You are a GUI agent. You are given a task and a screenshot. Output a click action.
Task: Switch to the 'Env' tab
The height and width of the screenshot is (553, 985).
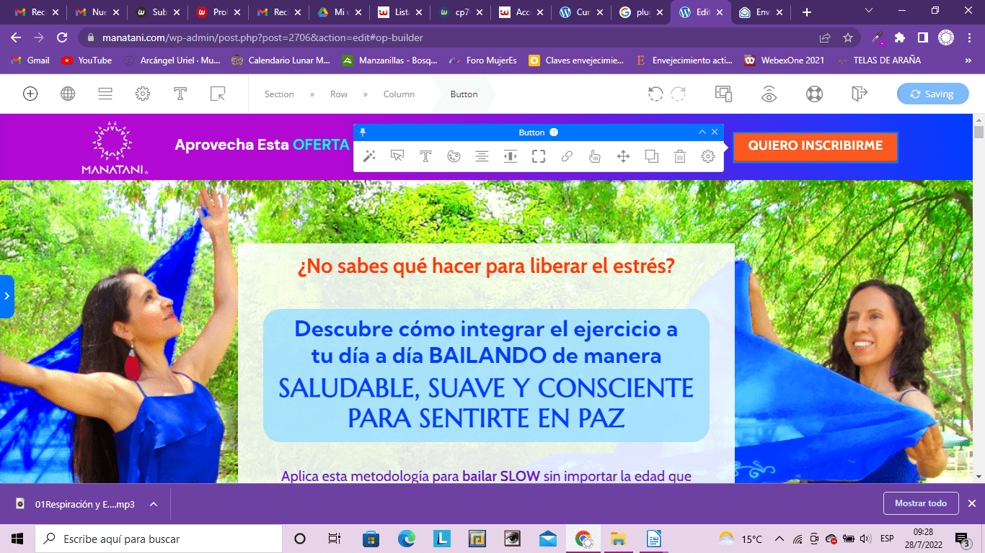(x=761, y=12)
